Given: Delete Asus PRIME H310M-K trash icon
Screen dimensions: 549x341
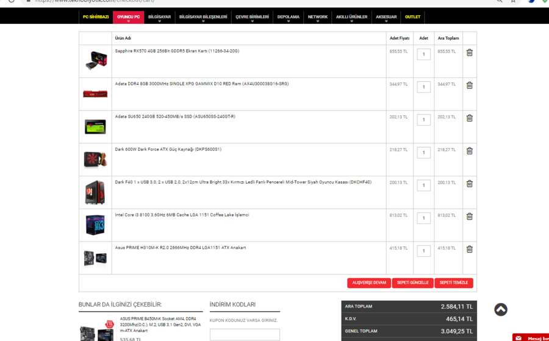Looking at the screenshot, I should 470,249.
